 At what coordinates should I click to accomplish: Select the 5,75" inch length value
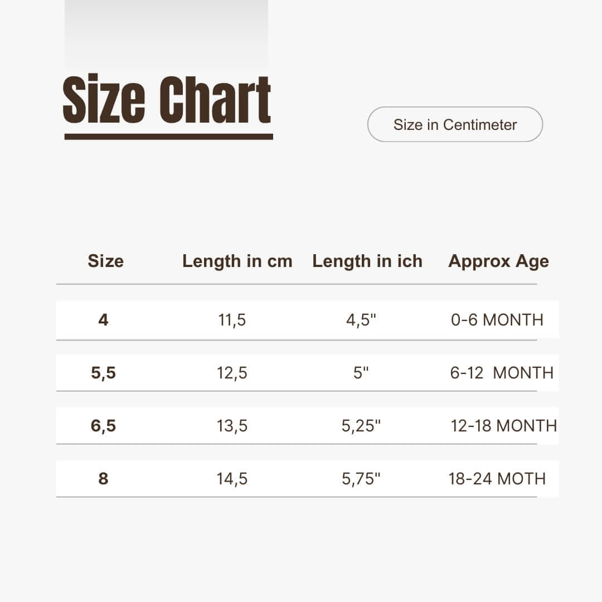click(361, 479)
